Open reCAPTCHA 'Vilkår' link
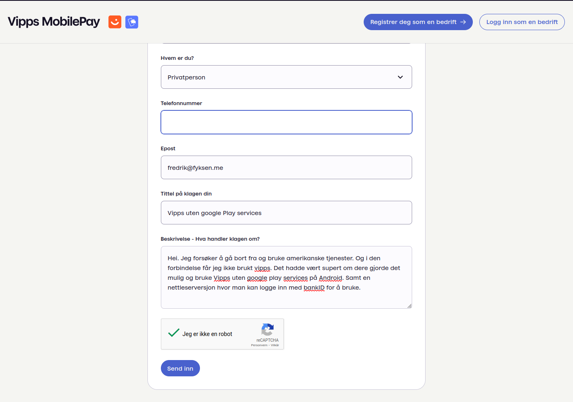The width and height of the screenshot is (573, 402). (x=275, y=345)
